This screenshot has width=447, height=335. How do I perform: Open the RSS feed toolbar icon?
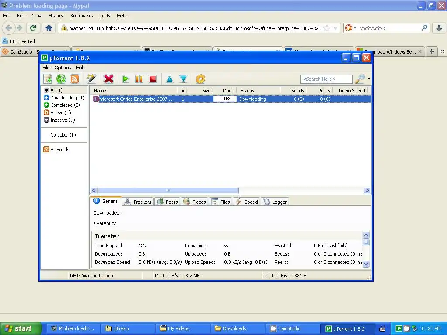pos(74,79)
